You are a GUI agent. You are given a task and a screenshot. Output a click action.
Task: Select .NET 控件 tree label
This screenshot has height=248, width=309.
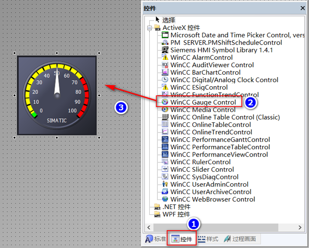click(x=176, y=207)
